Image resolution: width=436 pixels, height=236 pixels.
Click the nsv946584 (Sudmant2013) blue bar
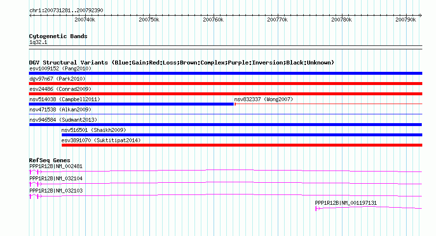coord(225,125)
